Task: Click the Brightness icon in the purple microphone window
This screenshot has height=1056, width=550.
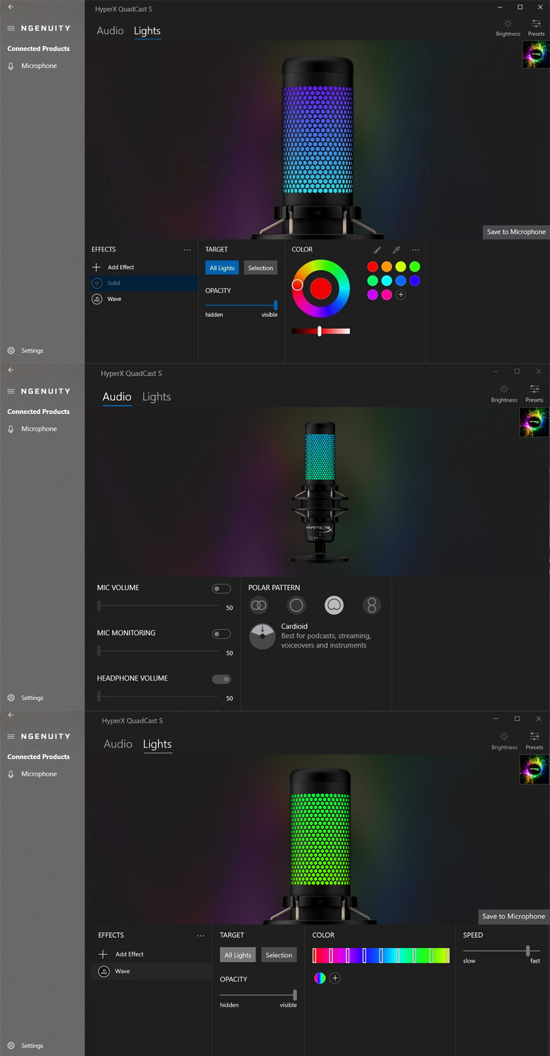Action: tap(508, 24)
